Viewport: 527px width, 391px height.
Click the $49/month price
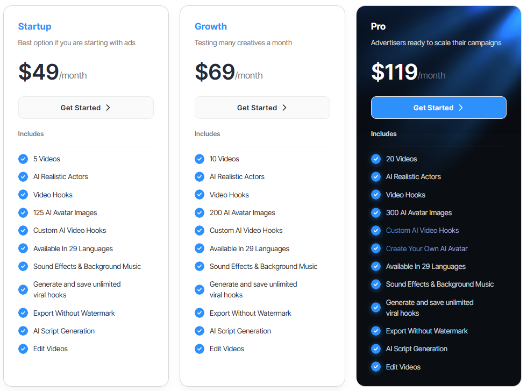(53, 72)
